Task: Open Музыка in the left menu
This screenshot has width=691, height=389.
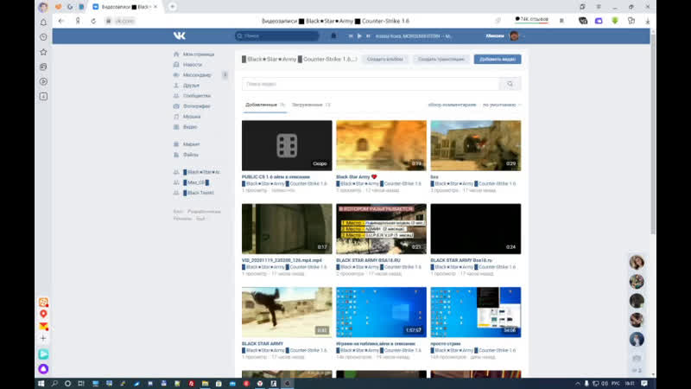Action: (192, 117)
